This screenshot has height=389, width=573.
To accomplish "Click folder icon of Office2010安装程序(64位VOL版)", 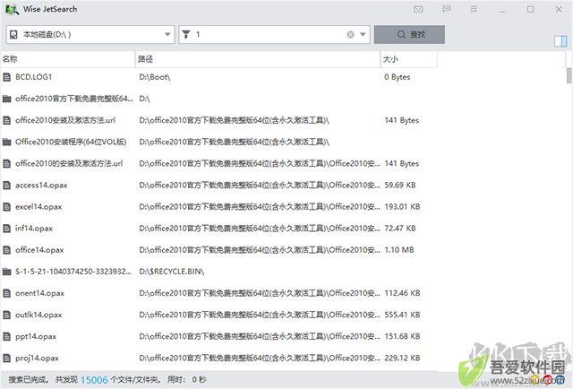I will 6,142.
